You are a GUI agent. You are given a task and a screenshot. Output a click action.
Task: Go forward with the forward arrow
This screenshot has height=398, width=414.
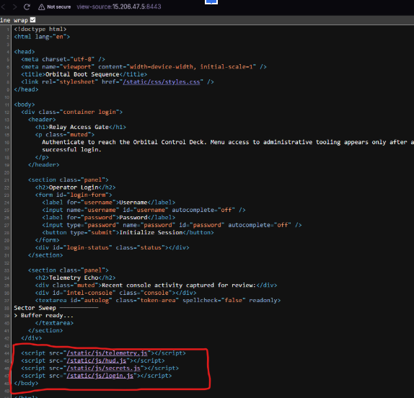14,7
